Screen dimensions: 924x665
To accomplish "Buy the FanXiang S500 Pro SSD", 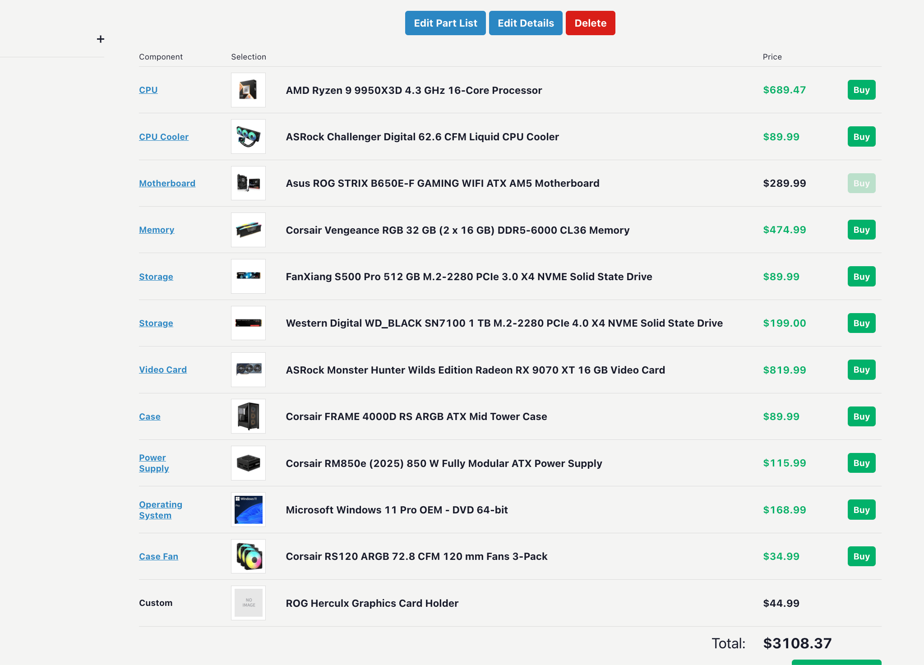I will click(x=861, y=277).
